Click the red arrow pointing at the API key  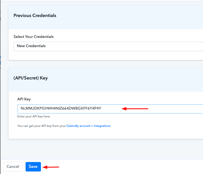[x=135, y=109]
